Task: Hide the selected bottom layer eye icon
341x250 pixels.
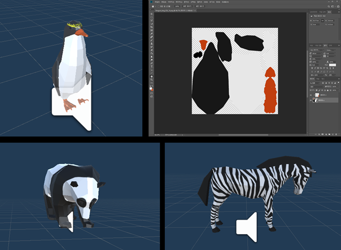Action: (x=311, y=100)
